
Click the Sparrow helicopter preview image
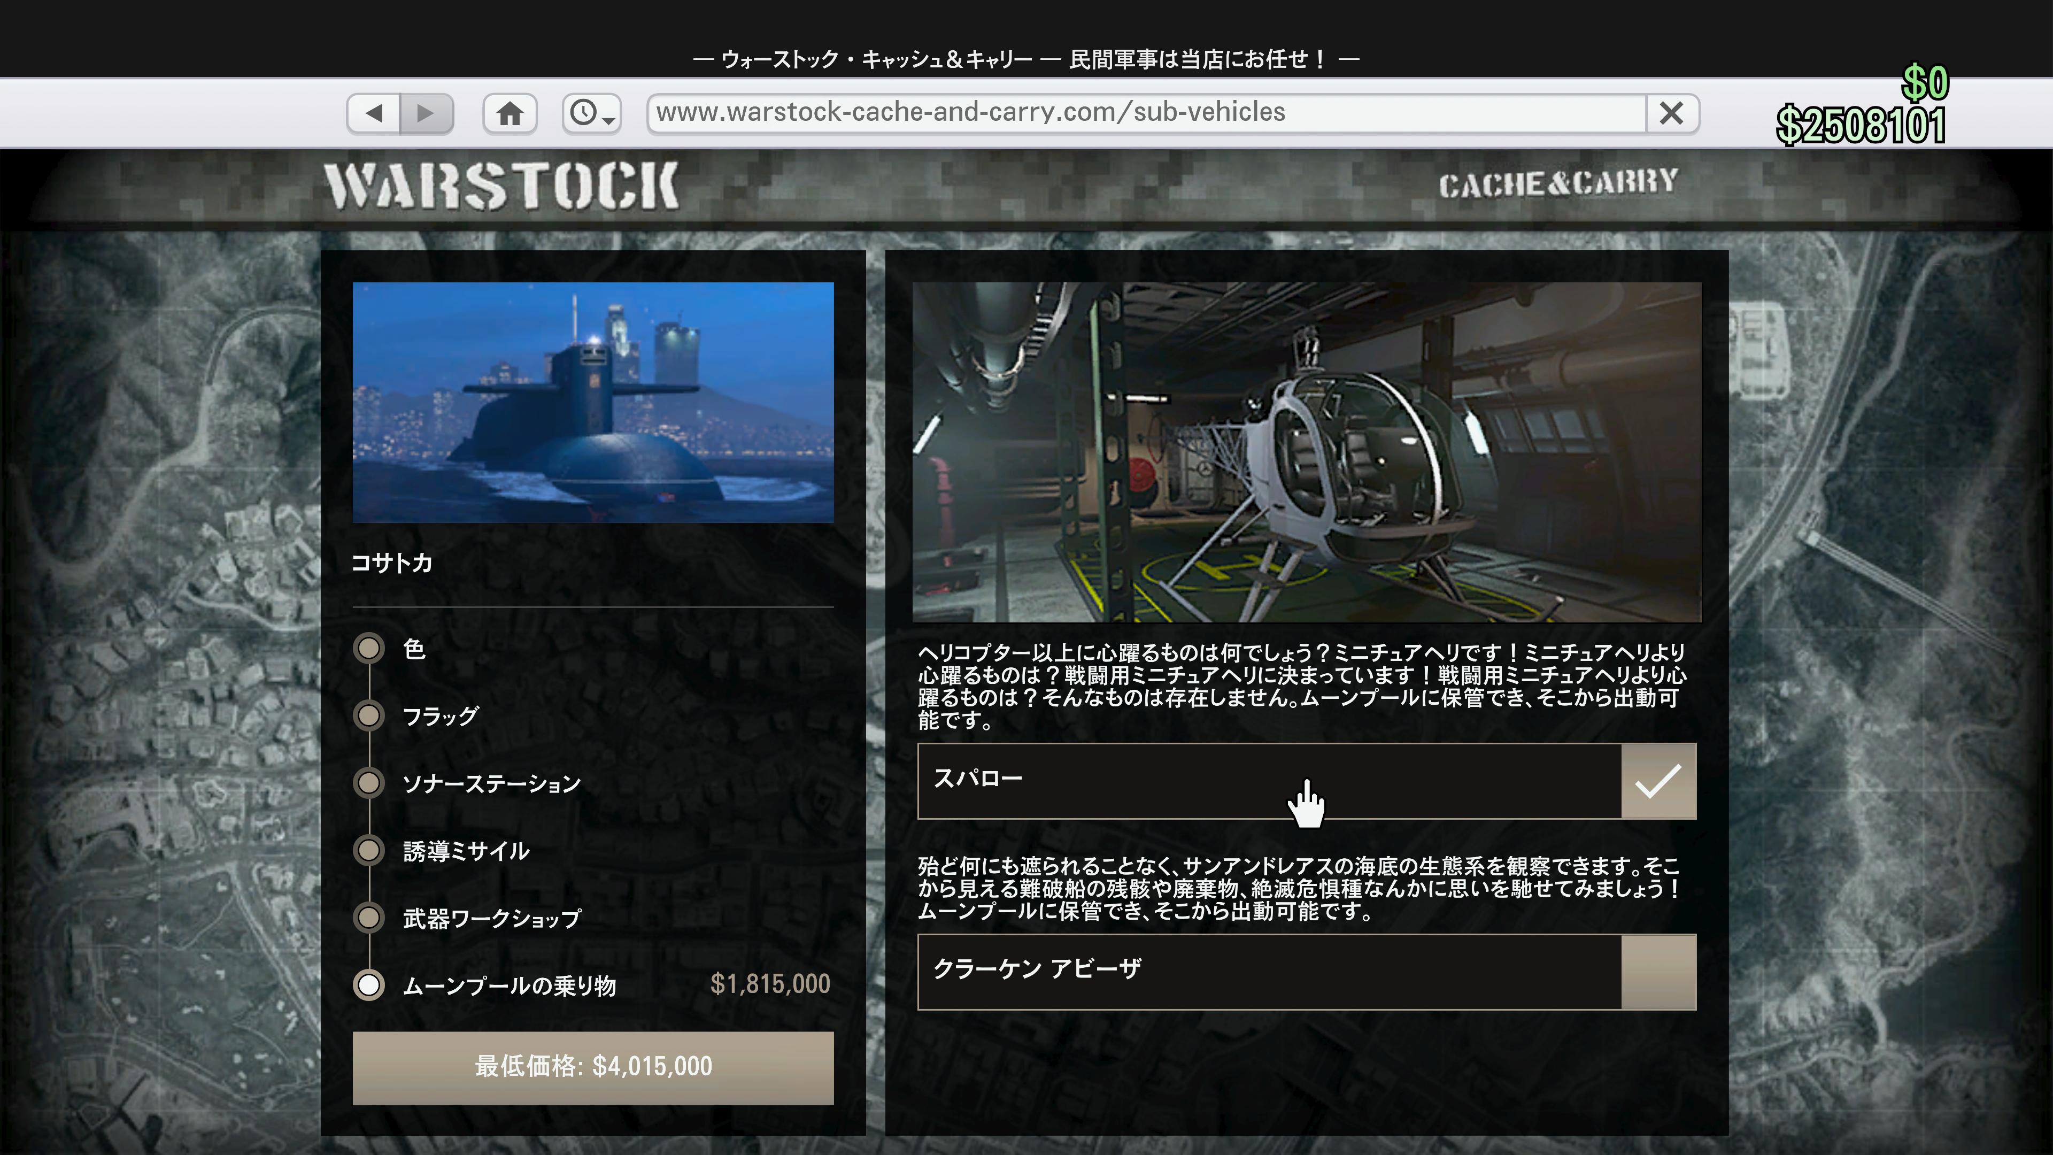[x=1306, y=452]
